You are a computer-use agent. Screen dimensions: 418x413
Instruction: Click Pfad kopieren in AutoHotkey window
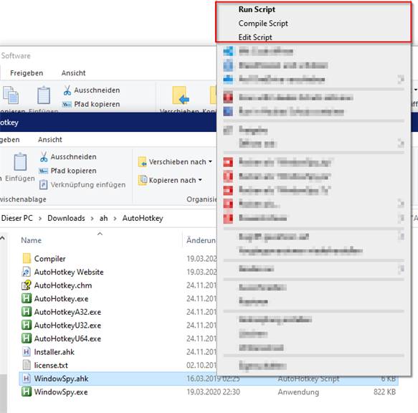(67, 171)
